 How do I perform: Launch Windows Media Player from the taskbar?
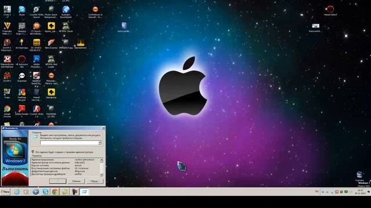tap(26, 192)
